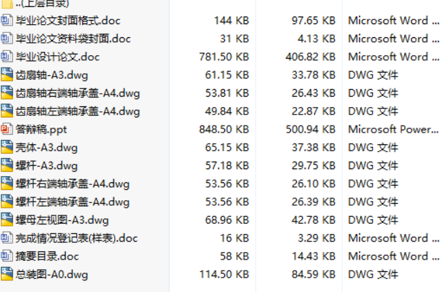Click the Word icon beside 毕业设计论文.doc
The height and width of the screenshot is (292, 445).
click(x=7, y=57)
